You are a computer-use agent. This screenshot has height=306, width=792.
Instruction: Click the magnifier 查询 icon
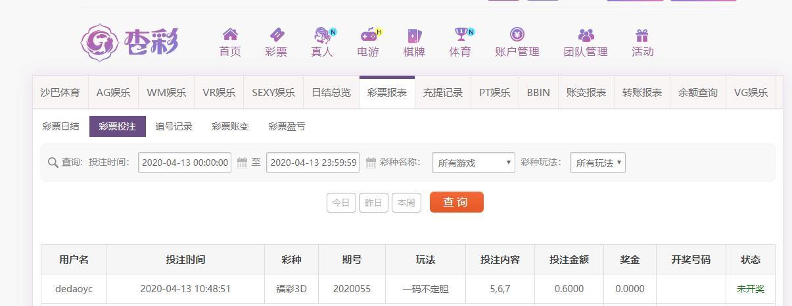coord(53,163)
